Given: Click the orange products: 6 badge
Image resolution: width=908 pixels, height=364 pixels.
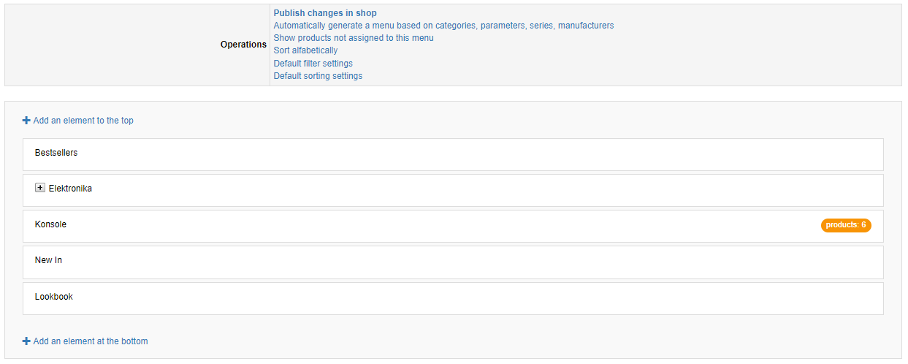Looking at the screenshot, I should [x=846, y=225].
